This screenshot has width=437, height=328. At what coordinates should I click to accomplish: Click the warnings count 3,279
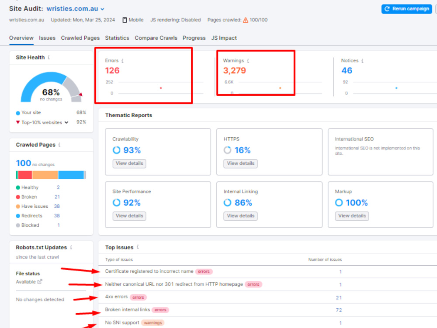tap(235, 70)
